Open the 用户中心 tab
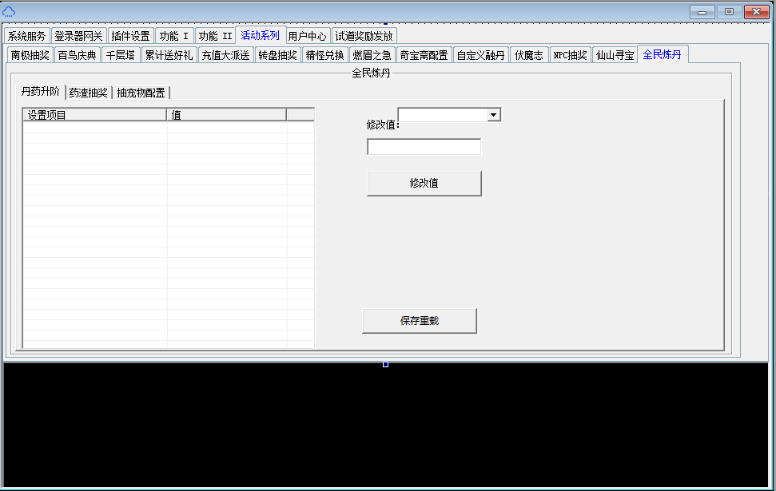Viewport: 776px width, 491px height. click(308, 36)
